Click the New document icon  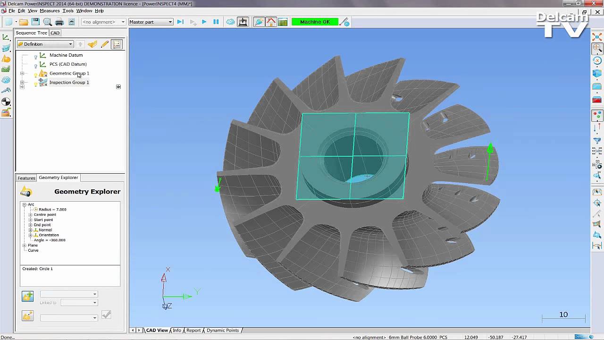click(8, 22)
